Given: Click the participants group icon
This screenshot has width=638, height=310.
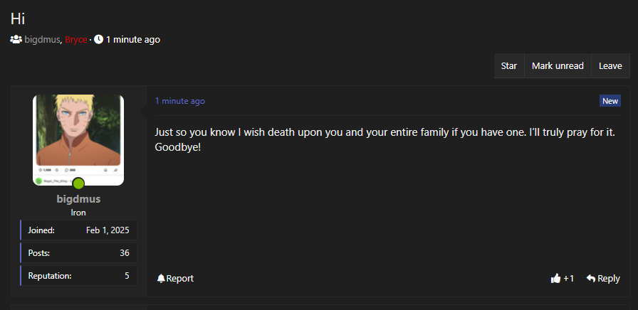Looking at the screenshot, I should coord(16,40).
